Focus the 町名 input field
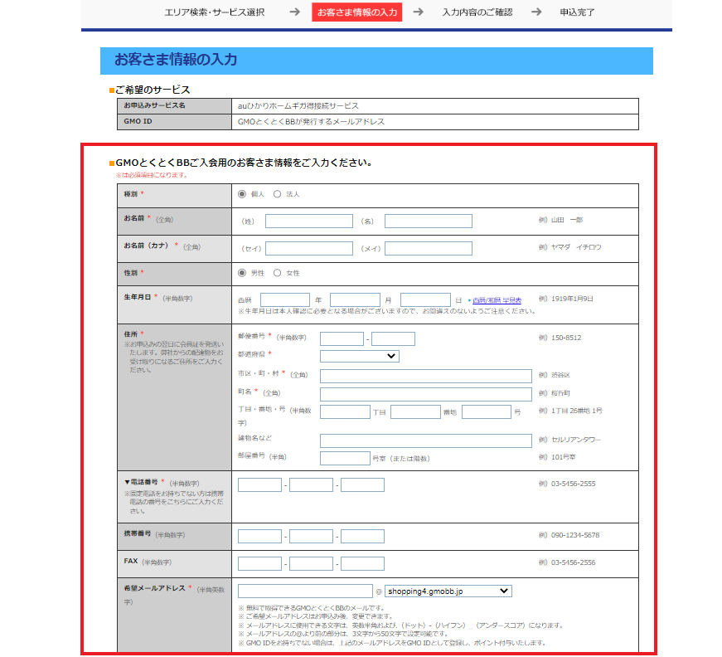The width and height of the screenshot is (722, 657). pyautogui.click(x=426, y=394)
